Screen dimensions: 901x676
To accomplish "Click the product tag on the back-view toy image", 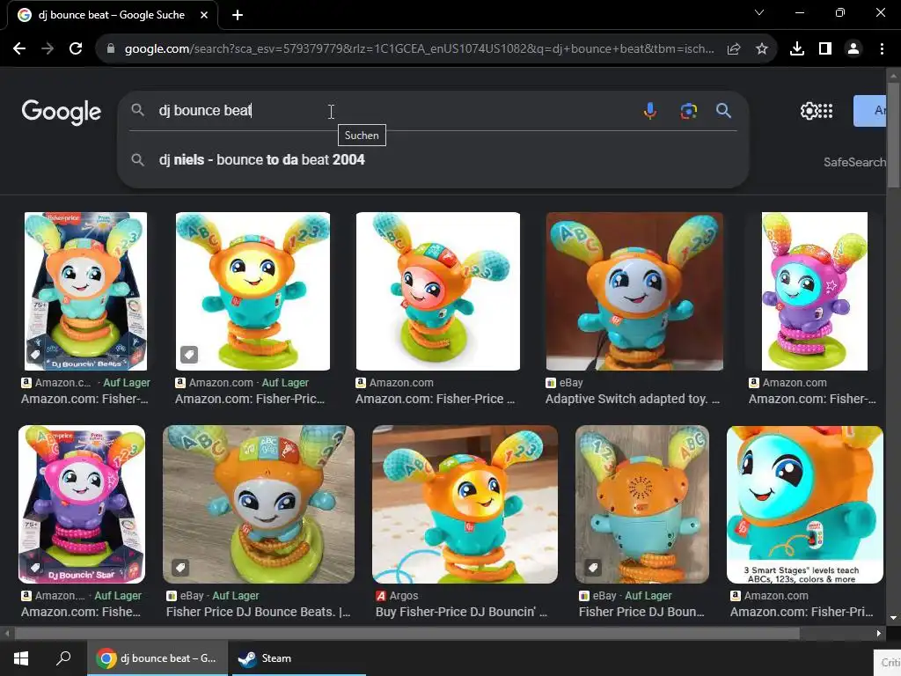I will 593,568.
